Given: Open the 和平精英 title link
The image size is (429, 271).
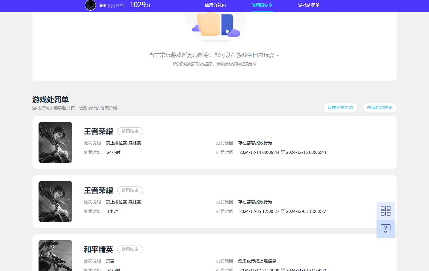Looking at the screenshot, I should [98, 250].
